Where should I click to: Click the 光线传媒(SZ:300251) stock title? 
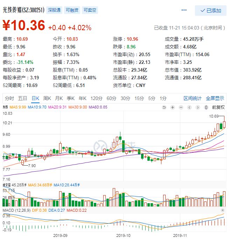pyautogui.click(x=23, y=10)
